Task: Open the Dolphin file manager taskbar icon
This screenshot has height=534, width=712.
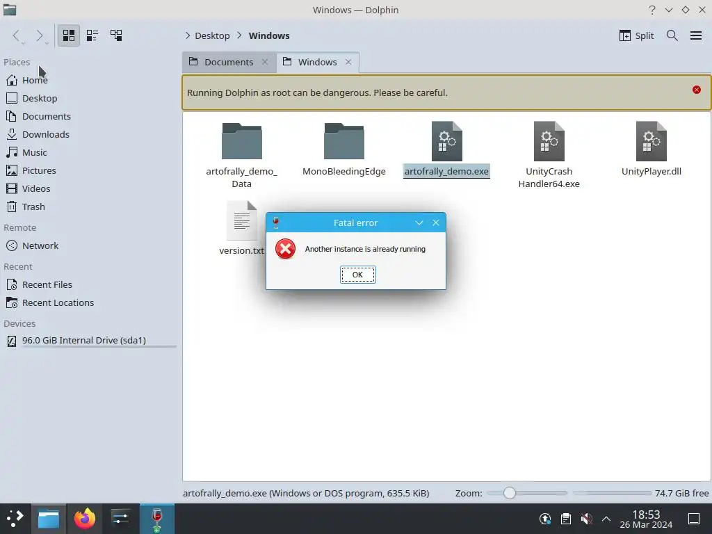Action: [x=49, y=519]
